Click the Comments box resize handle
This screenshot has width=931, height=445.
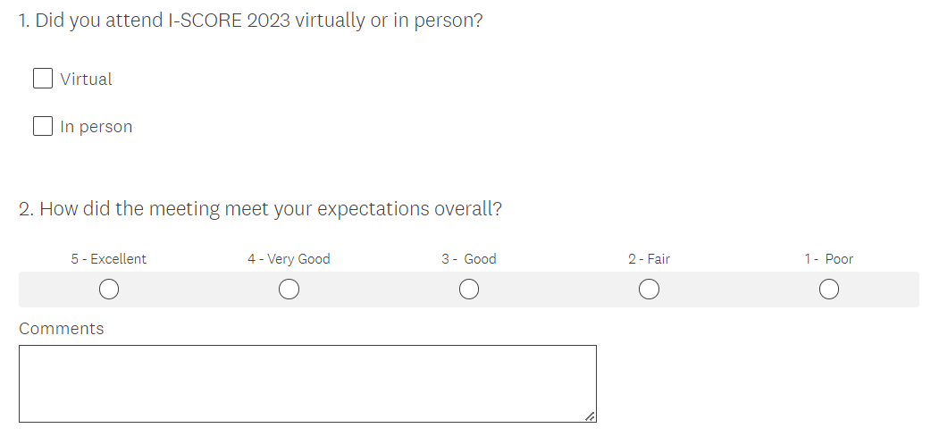click(590, 416)
